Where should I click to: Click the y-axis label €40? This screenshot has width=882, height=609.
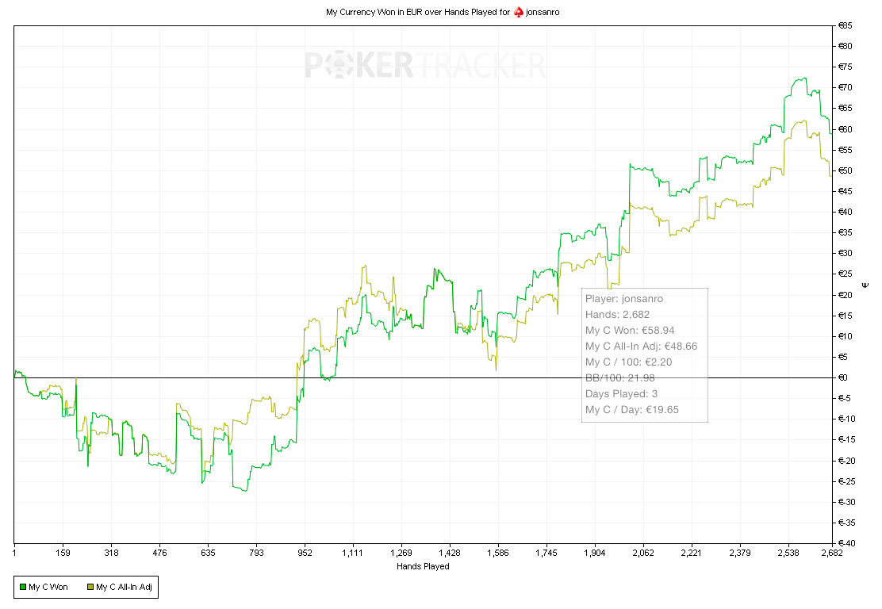tap(846, 212)
